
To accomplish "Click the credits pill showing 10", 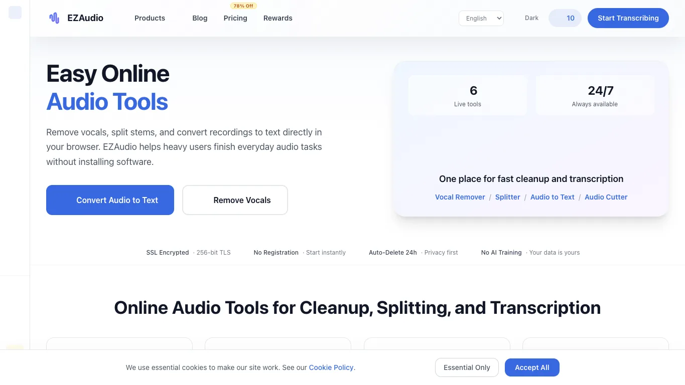I will point(565,18).
